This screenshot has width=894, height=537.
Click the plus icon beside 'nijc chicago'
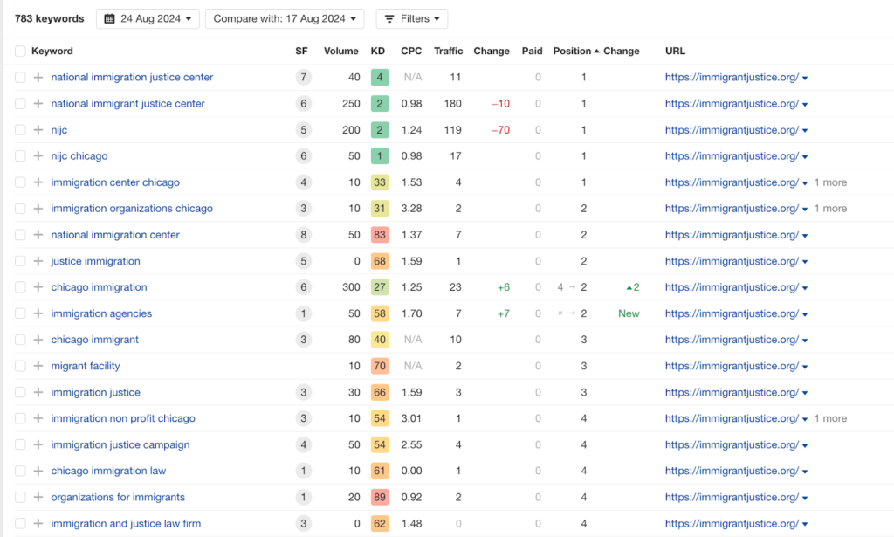(38, 156)
